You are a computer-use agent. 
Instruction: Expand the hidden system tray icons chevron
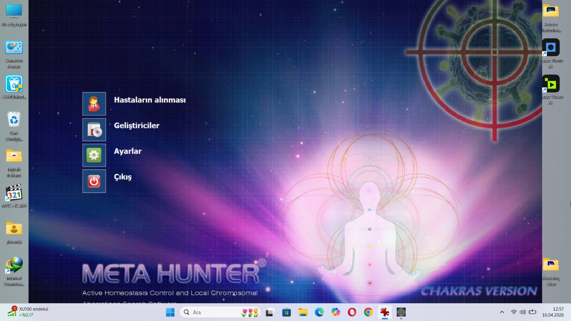[502, 312]
